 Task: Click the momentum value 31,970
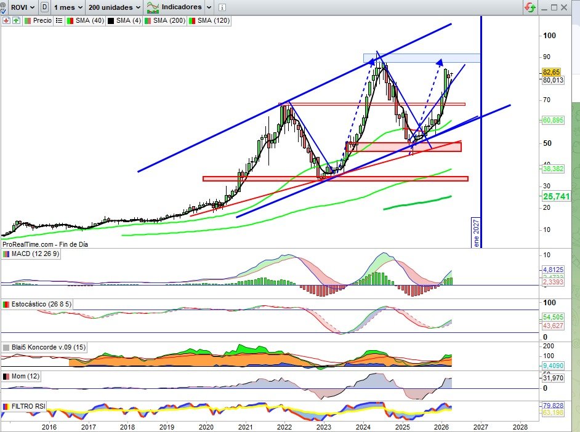[553, 378]
